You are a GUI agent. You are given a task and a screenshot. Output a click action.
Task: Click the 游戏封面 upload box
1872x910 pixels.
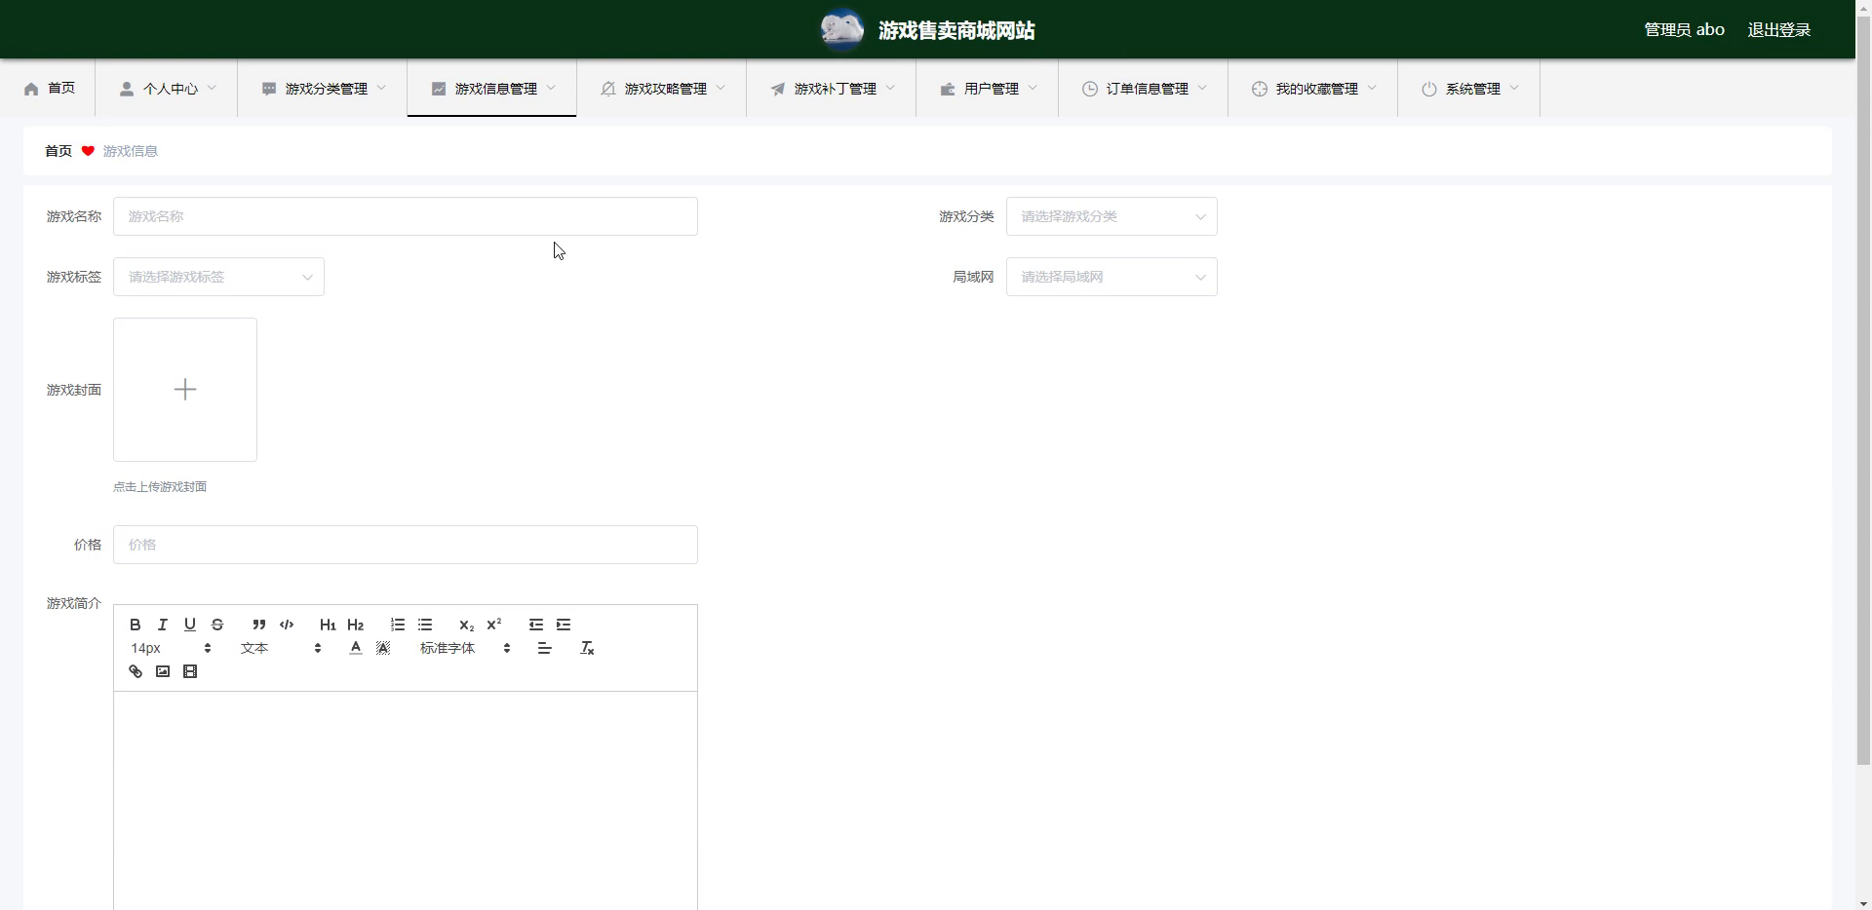185,390
